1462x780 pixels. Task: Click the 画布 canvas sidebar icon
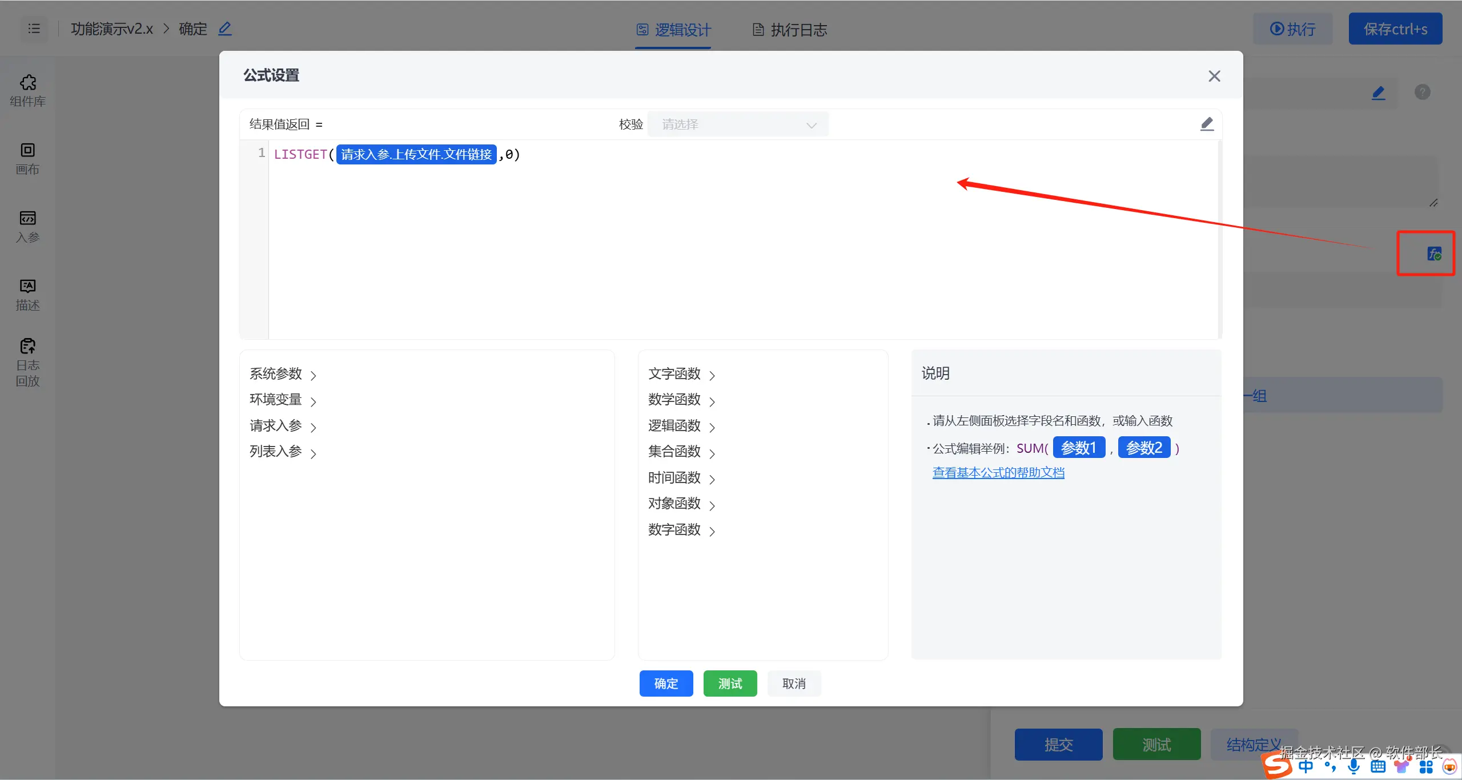pos(27,158)
